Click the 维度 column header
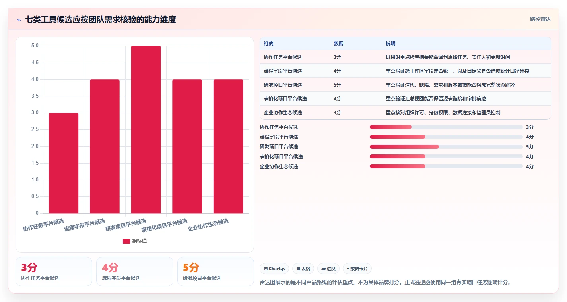Image resolution: width=567 pixels, height=302 pixels. pyautogui.click(x=268, y=44)
